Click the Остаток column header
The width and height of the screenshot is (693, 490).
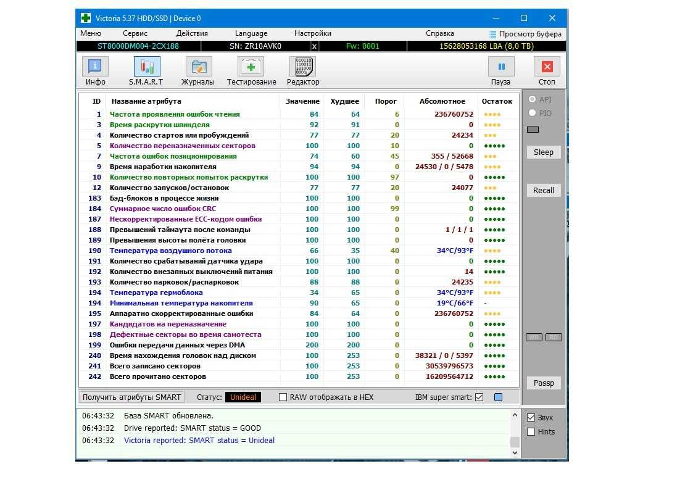pos(497,101)
